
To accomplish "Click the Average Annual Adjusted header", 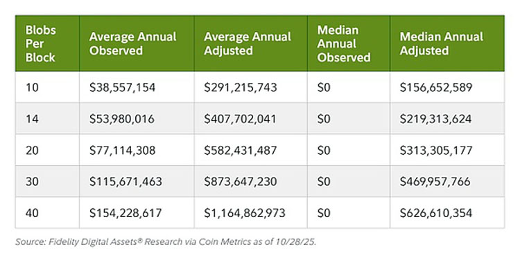I will coord(251,44).
